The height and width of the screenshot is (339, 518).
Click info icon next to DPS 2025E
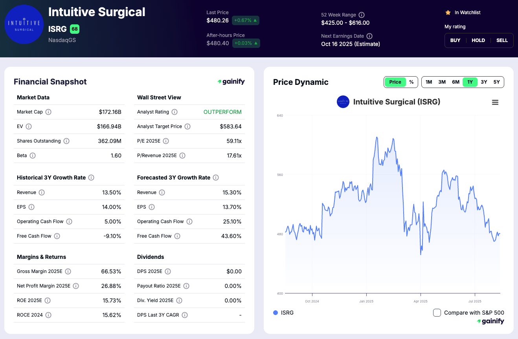[x=168, y=271]
